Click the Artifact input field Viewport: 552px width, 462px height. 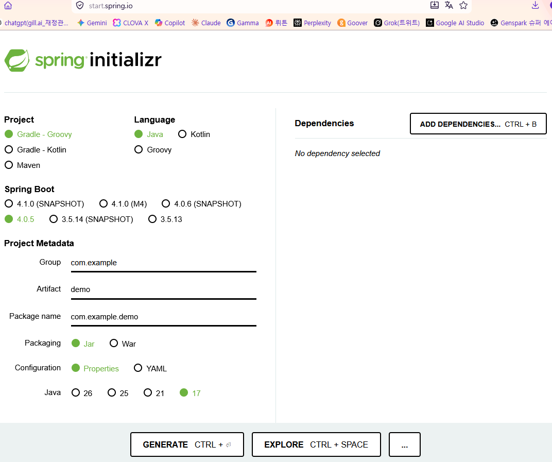click(x=163, y=290)
